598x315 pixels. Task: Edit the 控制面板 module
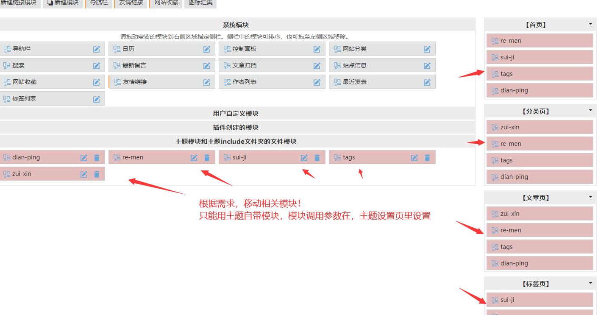317,49
